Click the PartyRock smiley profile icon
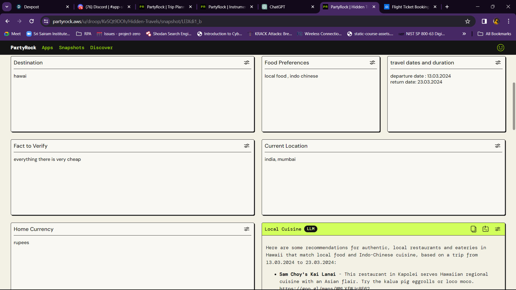516x290 pixels. [x=500, y=48]
